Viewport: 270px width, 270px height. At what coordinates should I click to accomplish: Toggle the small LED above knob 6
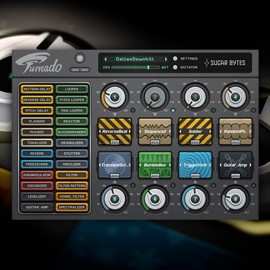pyautogui.click(x=173, y=185)
